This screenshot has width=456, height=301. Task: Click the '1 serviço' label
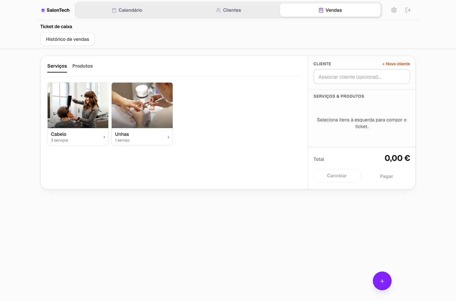pyautogui.click(x=122, y=140)
